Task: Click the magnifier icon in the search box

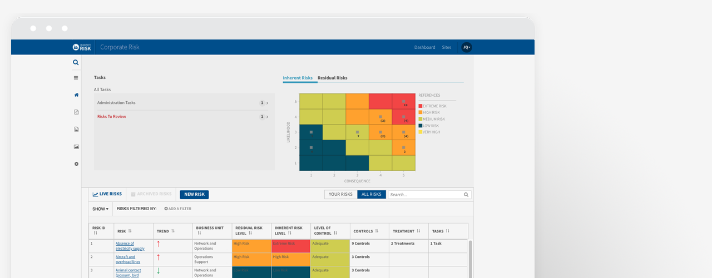Action: click(466, 195)
